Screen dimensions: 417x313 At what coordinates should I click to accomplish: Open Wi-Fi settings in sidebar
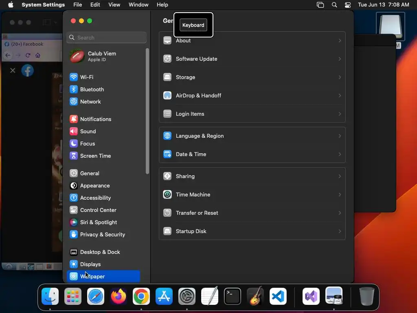(103, 77)
